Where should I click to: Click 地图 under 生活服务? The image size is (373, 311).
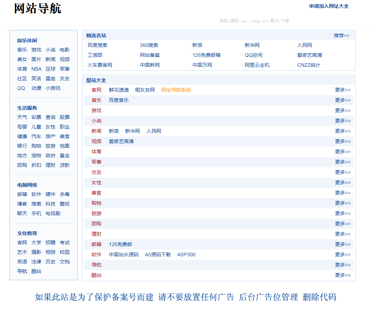(65, 146)
